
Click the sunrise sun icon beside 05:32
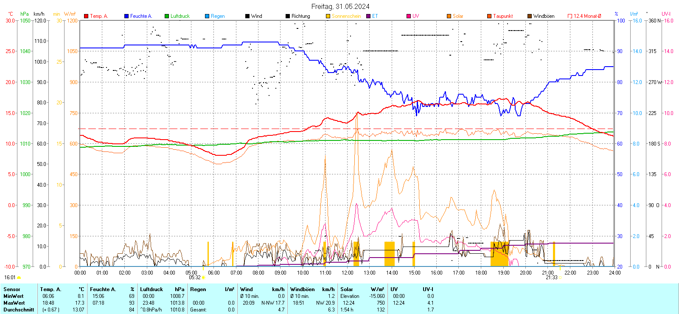[x=203, y=278]
